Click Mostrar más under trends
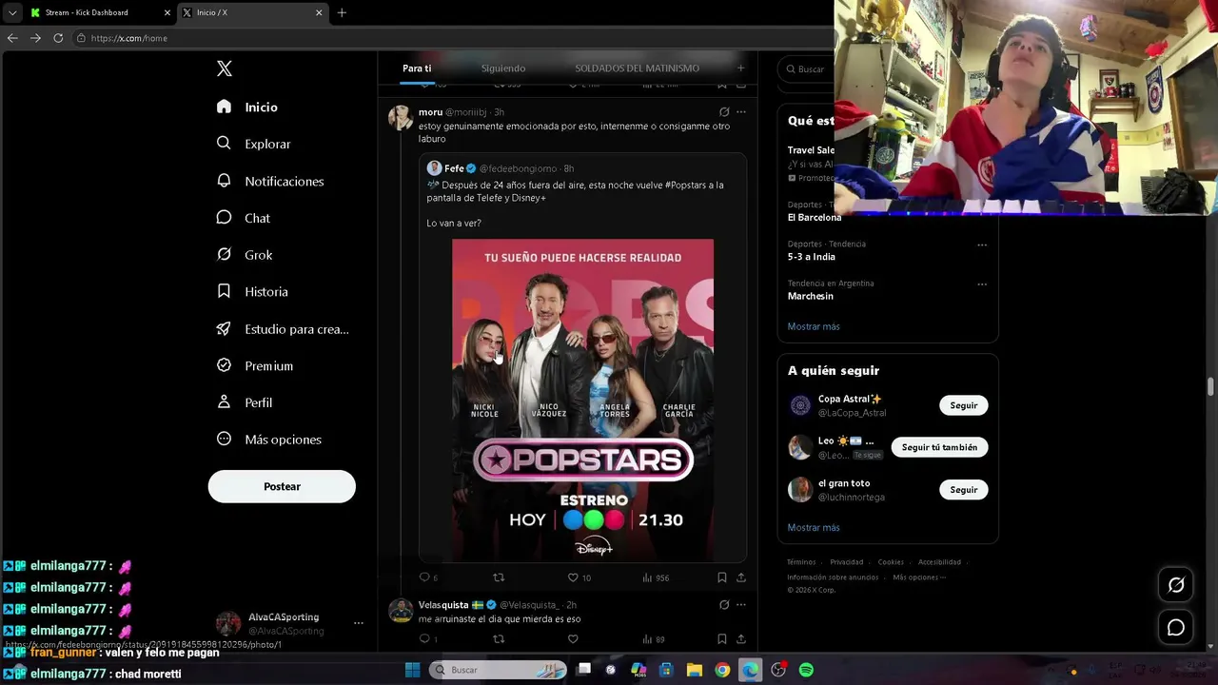Screen dimensions: 1218x685 [x=814, y=326]
